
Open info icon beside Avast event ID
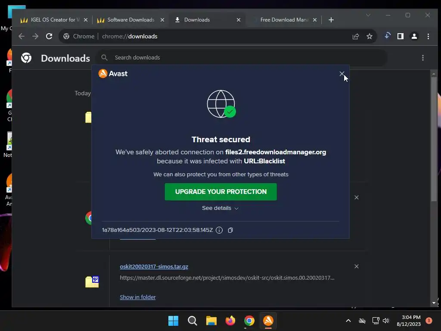[x=219, y=230]
